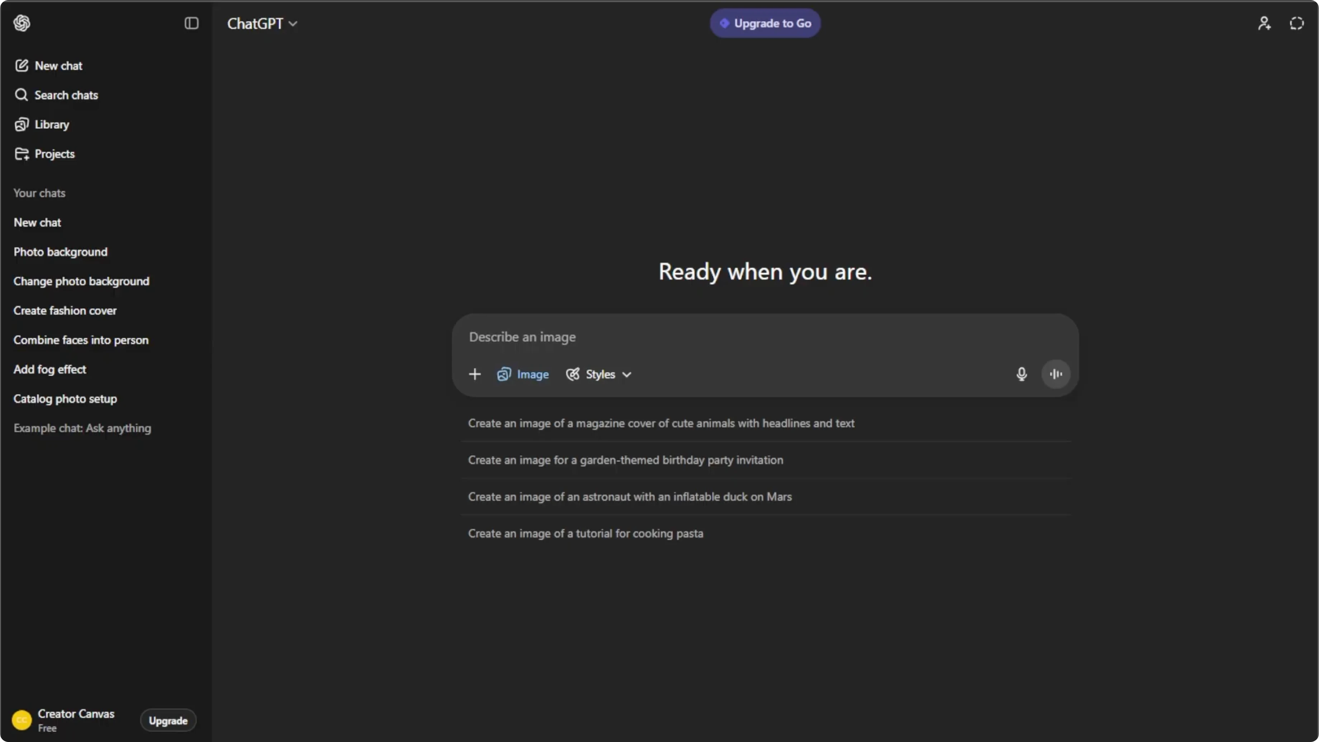The image size is (1319, 742).
Task: Select the astronaut with inflatable duck suggestion
Action: pyautogui.click(x=766, y=497)
